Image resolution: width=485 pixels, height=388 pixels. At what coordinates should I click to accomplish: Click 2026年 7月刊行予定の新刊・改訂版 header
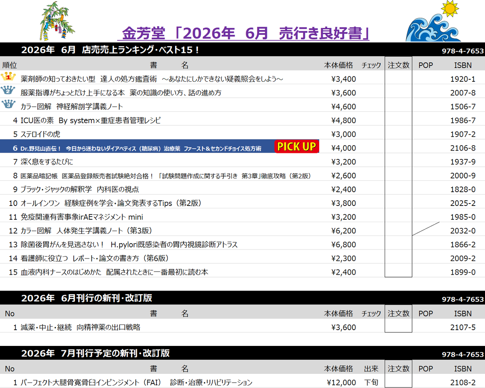pos(95,353)
